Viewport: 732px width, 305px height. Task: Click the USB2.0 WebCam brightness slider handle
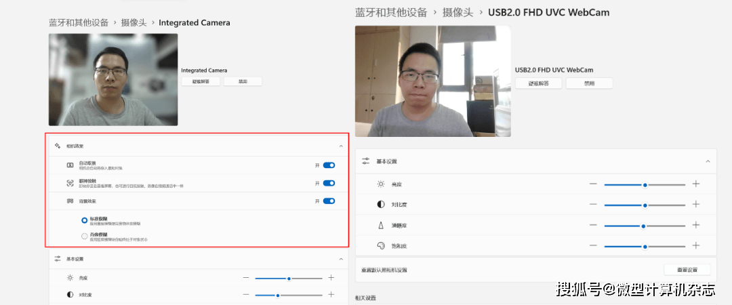(645, 184)
